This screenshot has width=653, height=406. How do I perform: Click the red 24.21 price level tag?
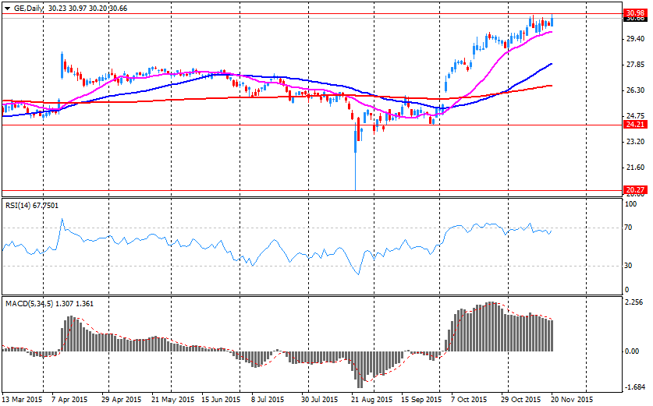click(634, 125)
